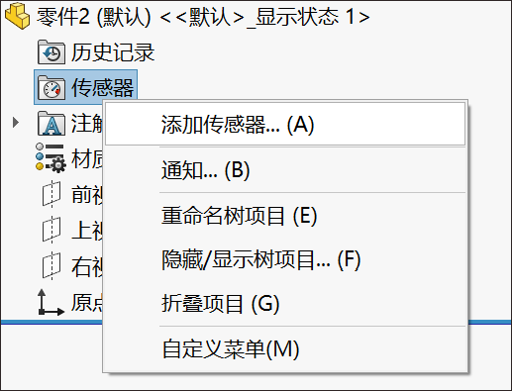Click the yellow part icon for 零件2

pos(18,17)
